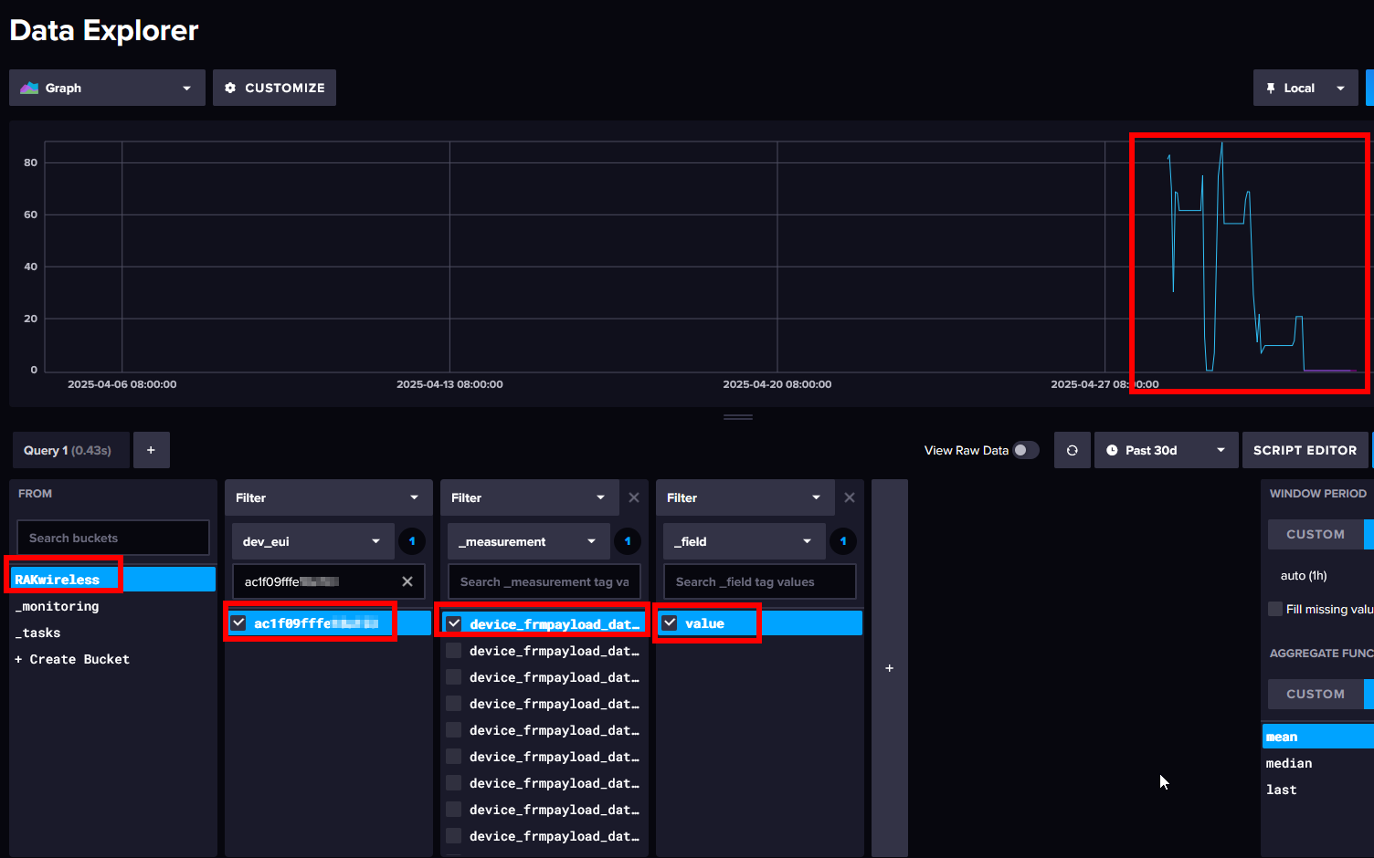Click the graph panel resize handle
1374x858 pixels.
(738, 417)
